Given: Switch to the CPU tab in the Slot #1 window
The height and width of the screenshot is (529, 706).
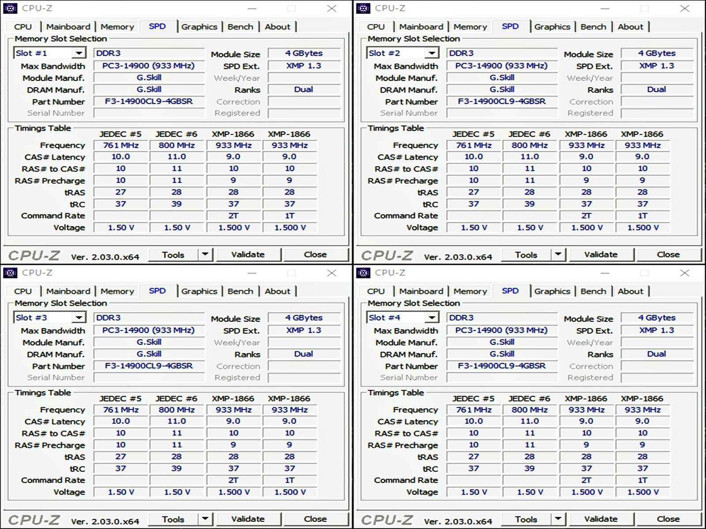Looking at the screenshot, I should tap(23, 27).
